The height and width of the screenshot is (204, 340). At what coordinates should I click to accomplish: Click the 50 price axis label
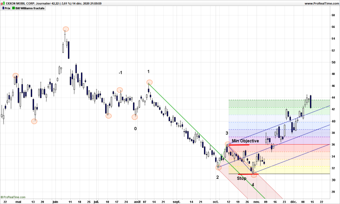pyautogui.click(x=333, y=62)
